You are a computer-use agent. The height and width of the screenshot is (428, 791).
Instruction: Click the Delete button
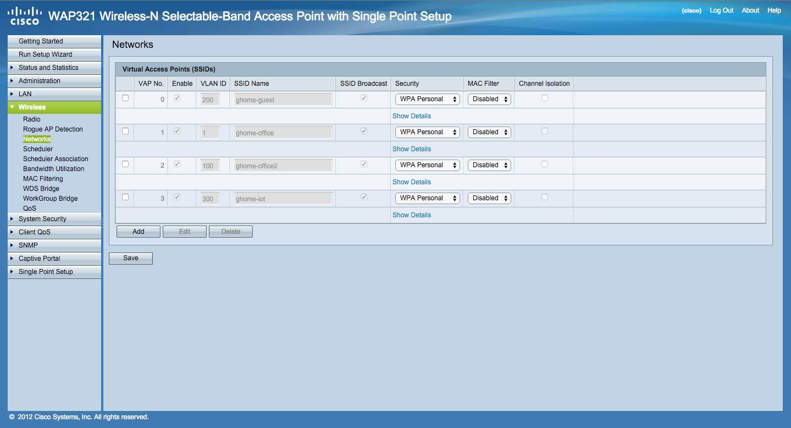pyautogui.click(x=231, y=232)
